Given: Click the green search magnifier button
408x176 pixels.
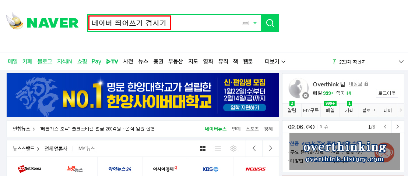Looking at the screenshot, I should click(x=270, y=23).
